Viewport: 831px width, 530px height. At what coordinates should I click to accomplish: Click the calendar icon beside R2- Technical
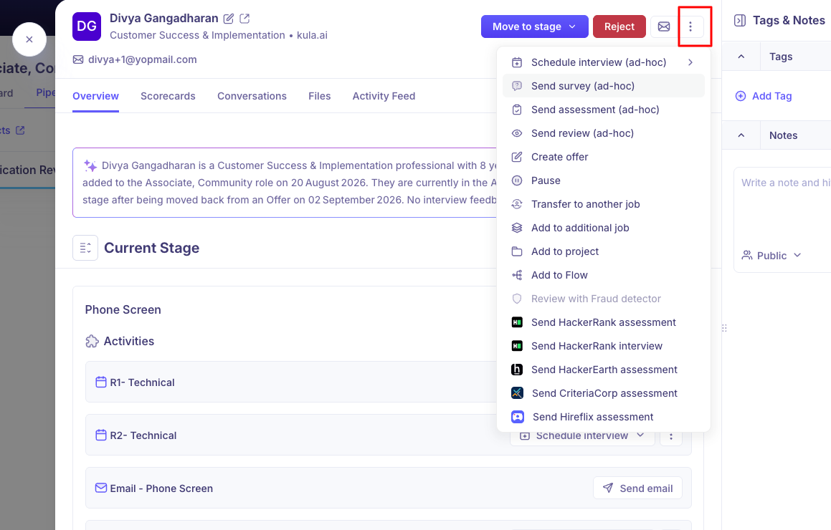click(100, 435)
